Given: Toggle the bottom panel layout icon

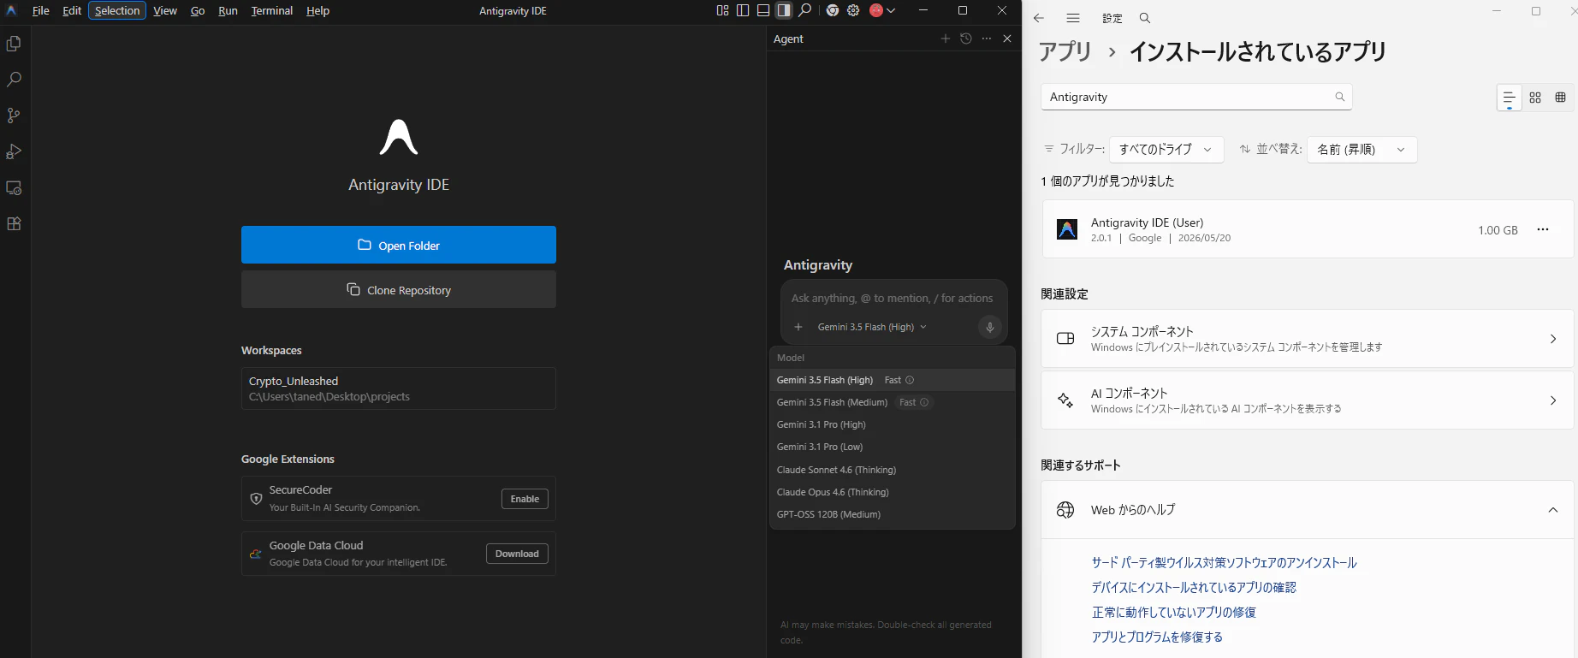Looking at the screenshot, I should (763, 10).
